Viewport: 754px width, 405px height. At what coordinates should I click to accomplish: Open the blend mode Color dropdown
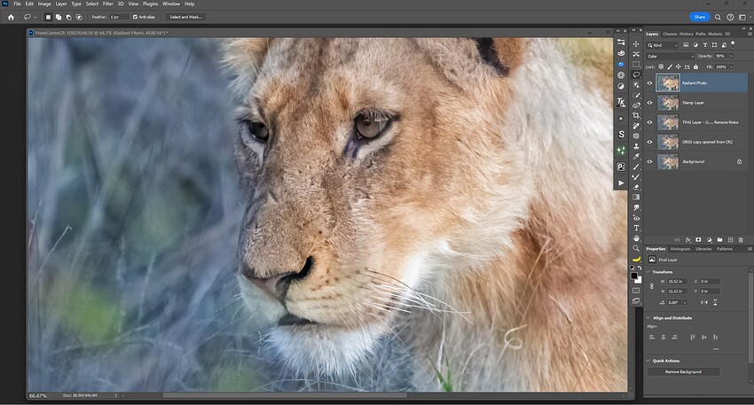click(x=671, y=56)
